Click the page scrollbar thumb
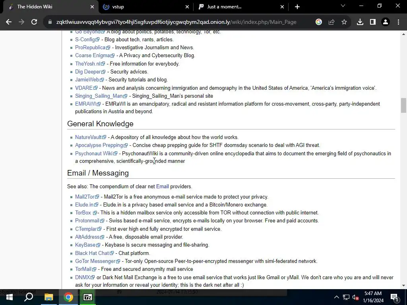This screenshot has width=407, height=305. [403, 105]
